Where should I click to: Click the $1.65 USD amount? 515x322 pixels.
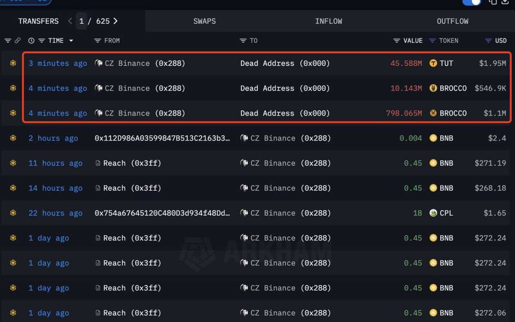(x=495, y=213)
